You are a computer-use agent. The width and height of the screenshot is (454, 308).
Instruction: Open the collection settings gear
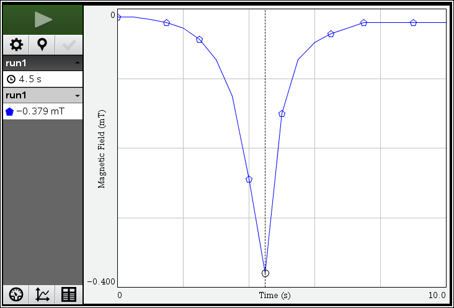(16, 45)
